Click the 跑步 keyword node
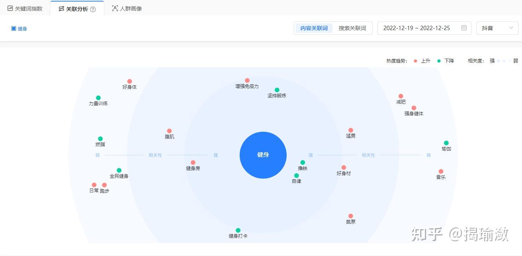Screen dimensions: 522x256 pos(104,185)
